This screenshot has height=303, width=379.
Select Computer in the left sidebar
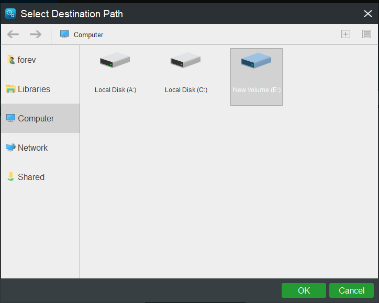(x=36, y=118)
